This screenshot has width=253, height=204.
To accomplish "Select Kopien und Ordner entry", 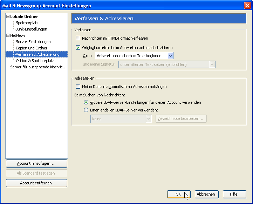I will pyautogui.click(x=32, y=48).
